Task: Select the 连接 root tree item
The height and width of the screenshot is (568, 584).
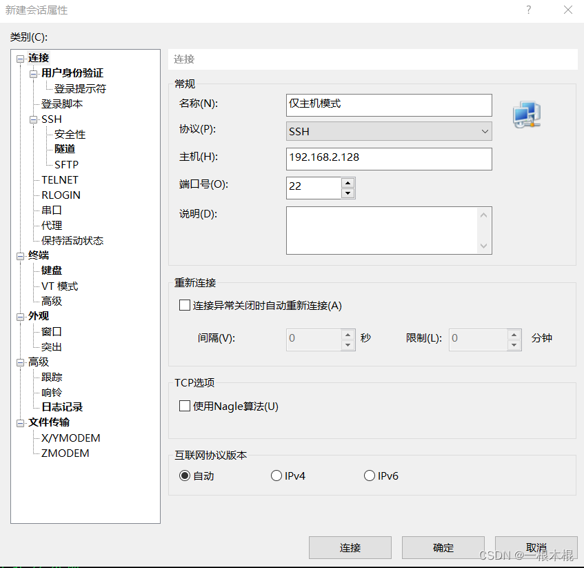Action: (x=39, y=58)
